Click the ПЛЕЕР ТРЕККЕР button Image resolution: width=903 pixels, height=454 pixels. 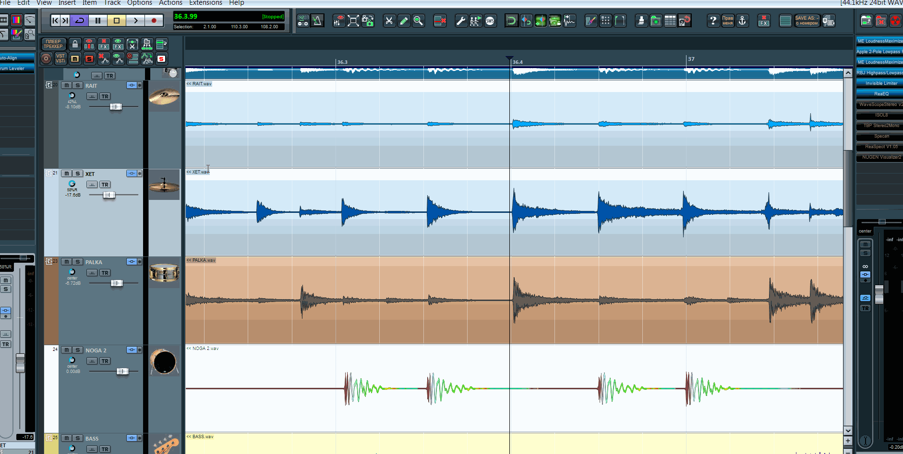(53, 44)
